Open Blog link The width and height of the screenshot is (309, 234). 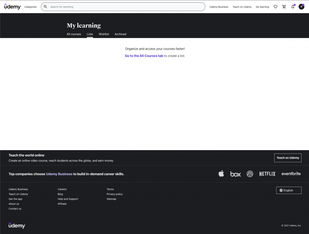click(x=60, y=194)
